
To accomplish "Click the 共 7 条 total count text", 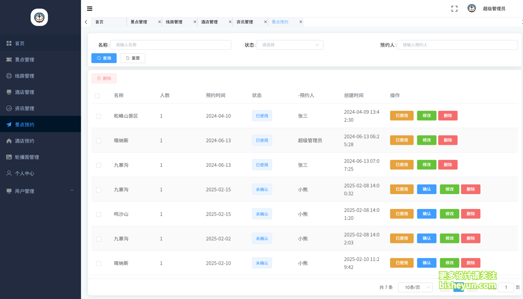I will pyautogui.click(x=386, y=287).
